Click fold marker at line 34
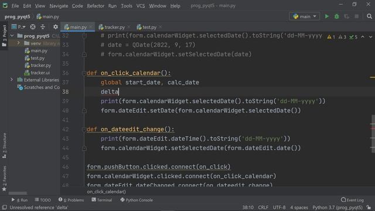This screenshot has width=375, height=211. pos(84,55)
